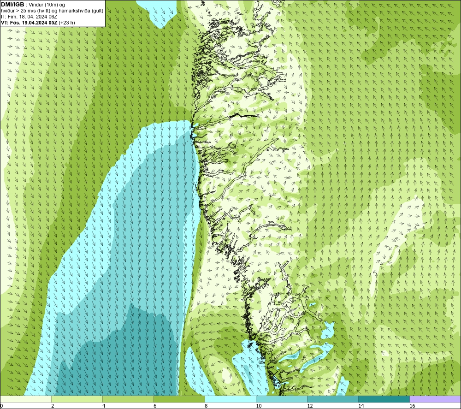
Task: Click the legend scale label "6"
Action: pyautogui.click(x=155, y=406)
